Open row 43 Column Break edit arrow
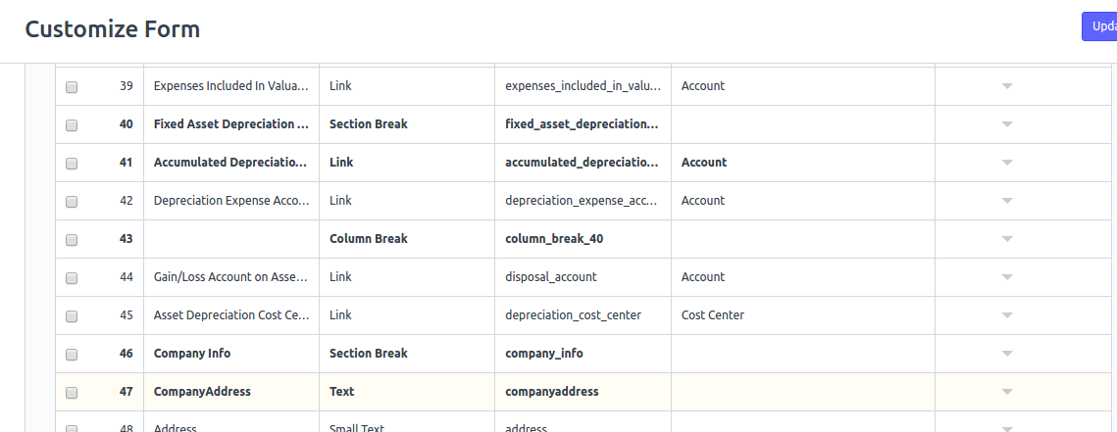Viewport: 1117px width, 432px height. pos(1006,239)
